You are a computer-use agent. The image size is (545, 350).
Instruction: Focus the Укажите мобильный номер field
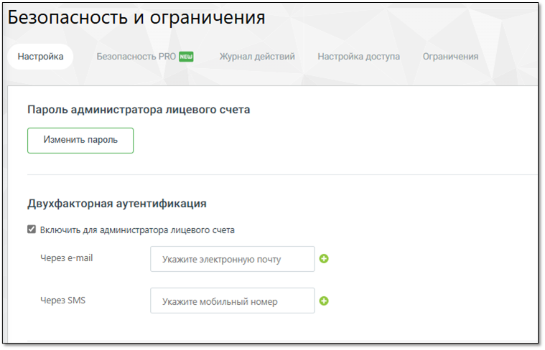coord(233,301)
